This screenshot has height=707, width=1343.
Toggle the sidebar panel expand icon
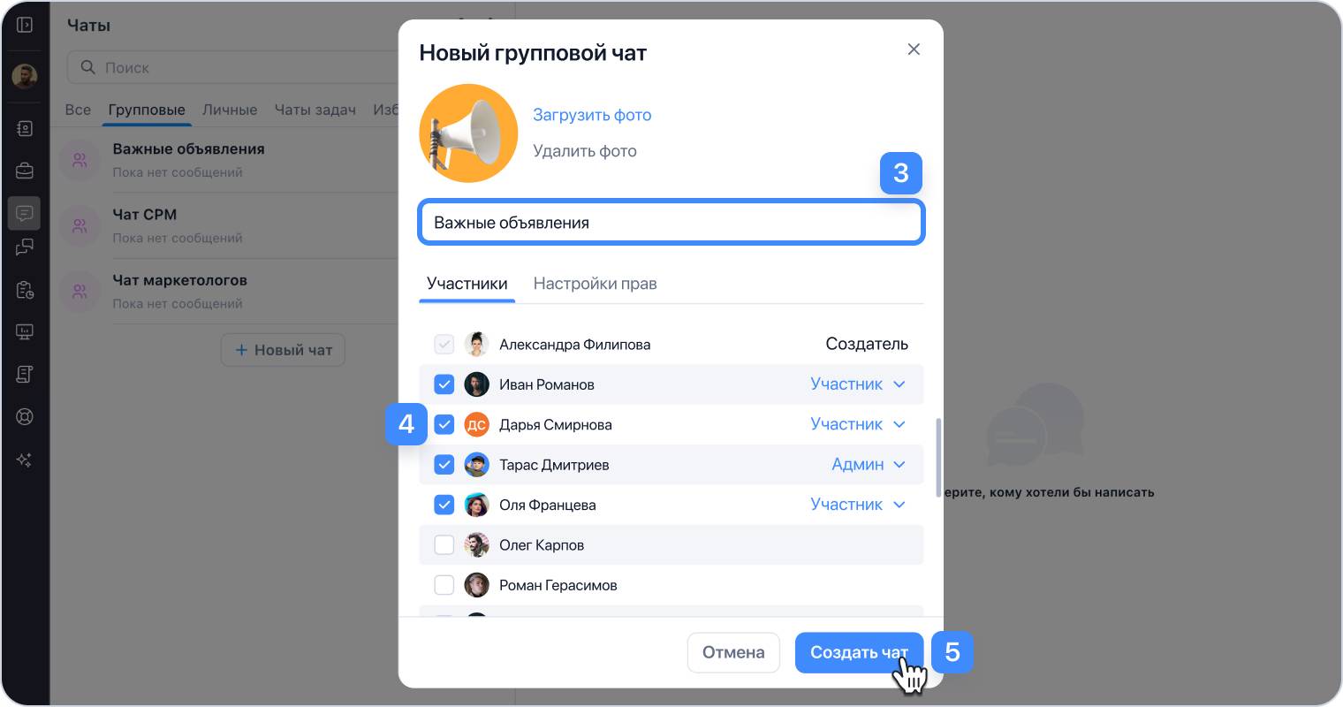point(25,26)
